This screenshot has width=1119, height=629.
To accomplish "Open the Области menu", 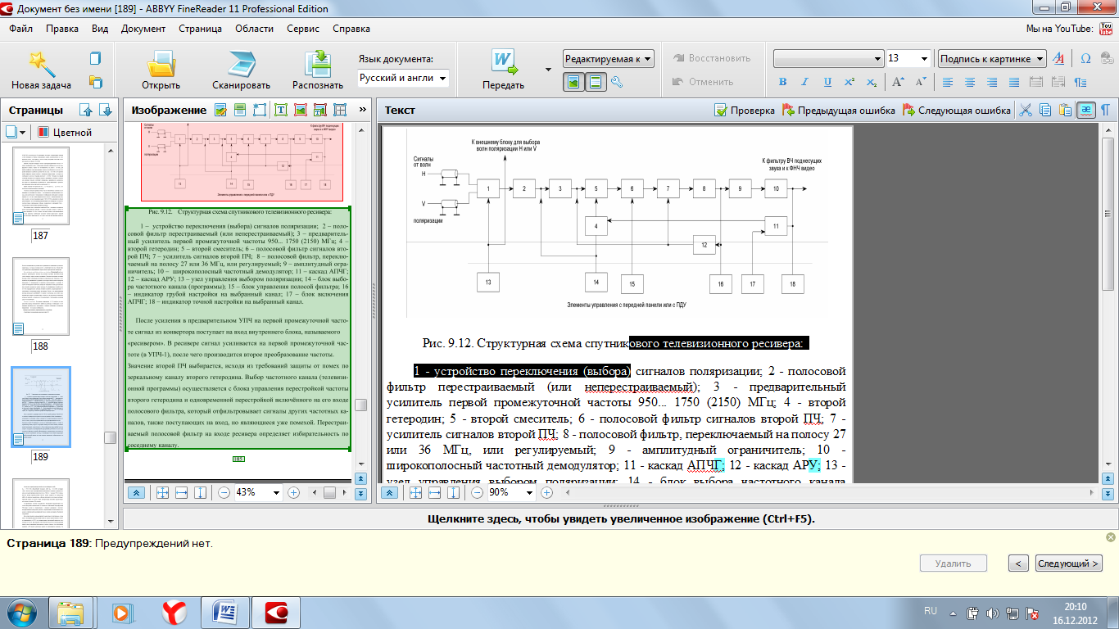I will [x=254, y=29].
